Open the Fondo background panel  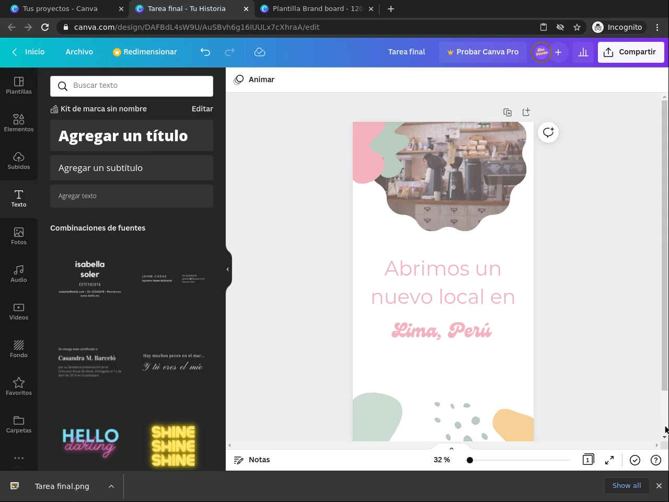(x=19, y=349)
